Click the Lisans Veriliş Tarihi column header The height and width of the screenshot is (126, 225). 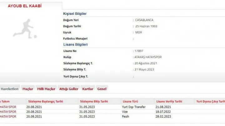[x=169, y=101]
